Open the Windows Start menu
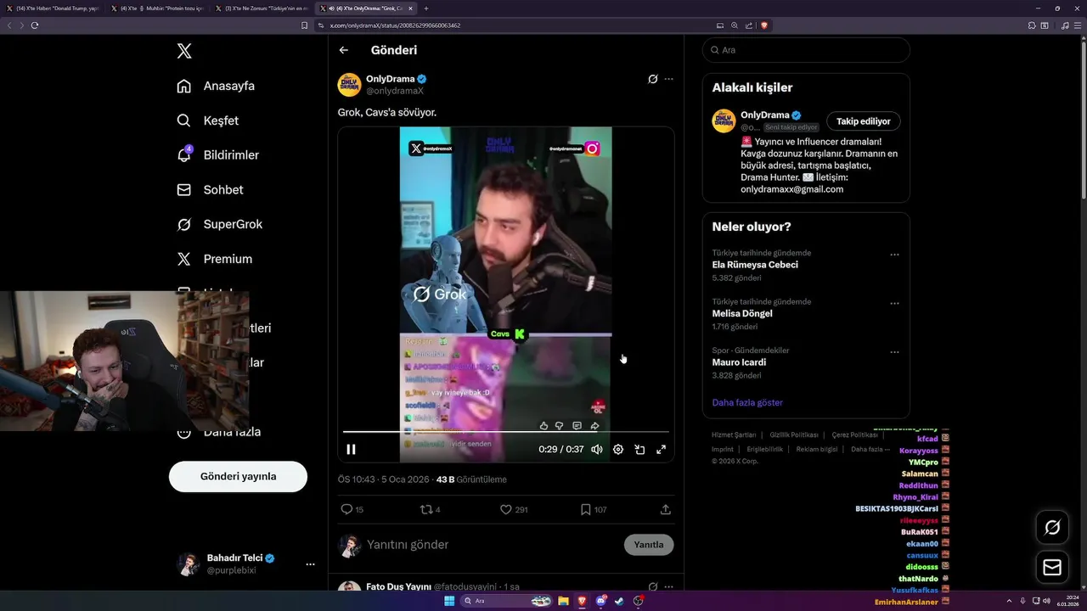This screenshot has width=1087, height=611. [449, 601]
